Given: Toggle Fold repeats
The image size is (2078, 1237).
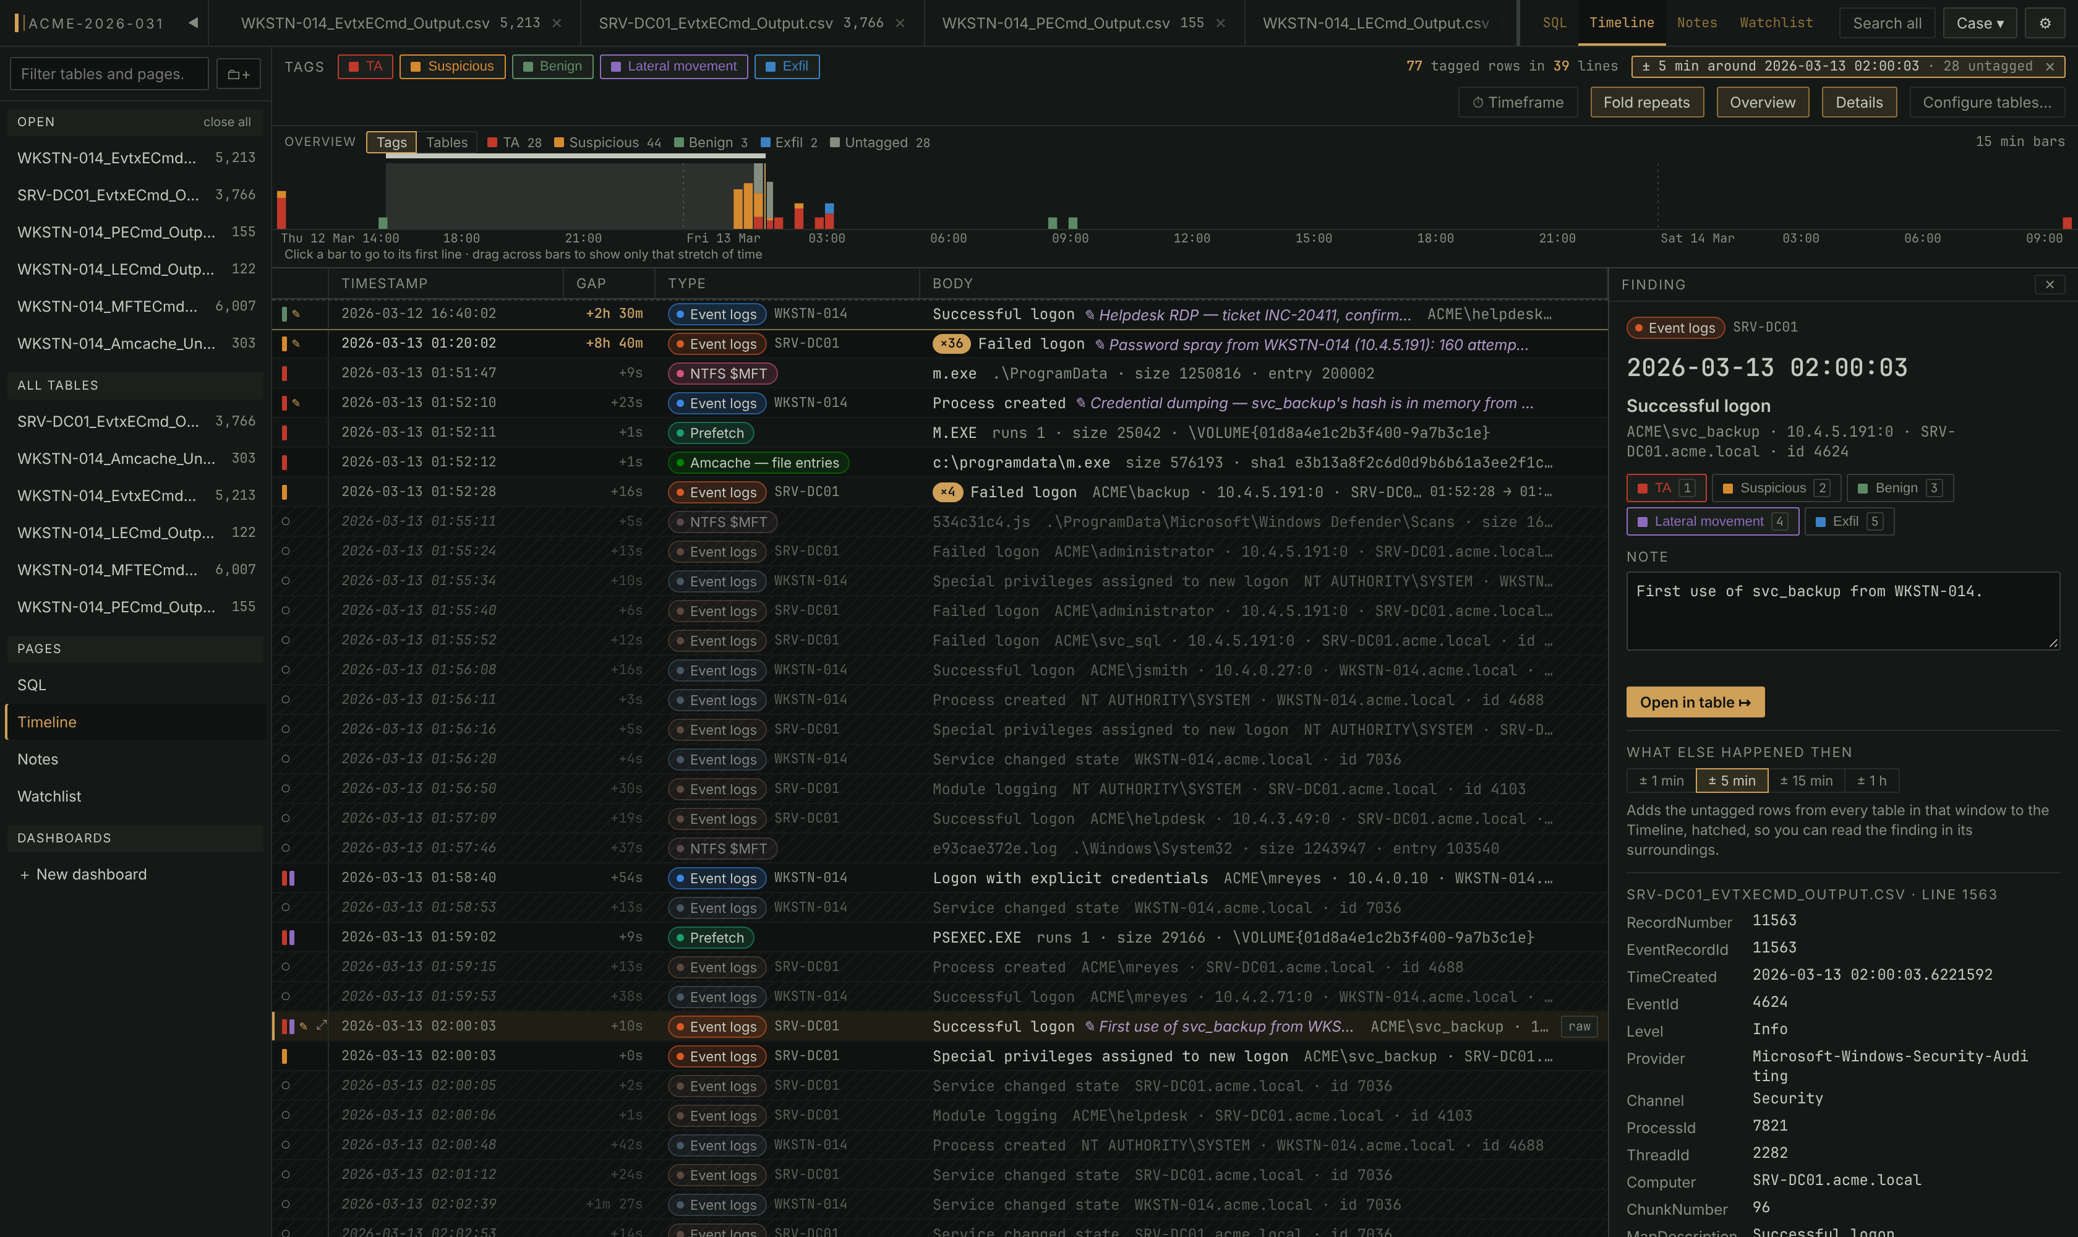Looking at the screenshot, I should (x=1646, y=103).
